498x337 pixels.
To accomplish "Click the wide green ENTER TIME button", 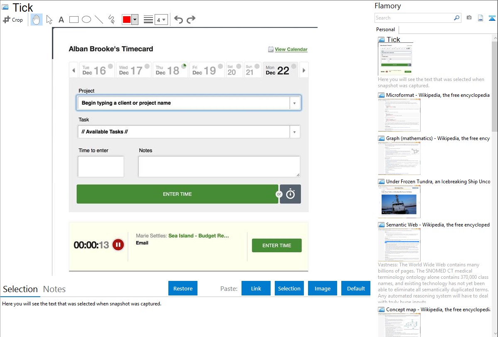I will 177,194.
